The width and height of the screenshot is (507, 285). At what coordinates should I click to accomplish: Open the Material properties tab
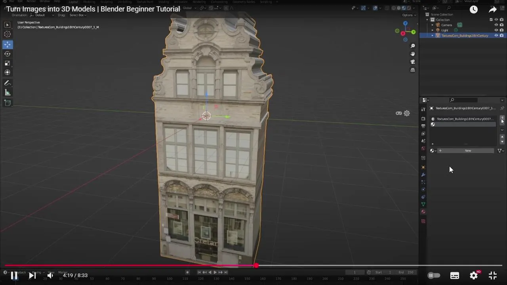(423, 212)
